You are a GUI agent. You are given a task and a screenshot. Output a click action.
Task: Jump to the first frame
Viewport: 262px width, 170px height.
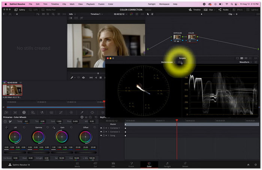(x=91, y=78)
